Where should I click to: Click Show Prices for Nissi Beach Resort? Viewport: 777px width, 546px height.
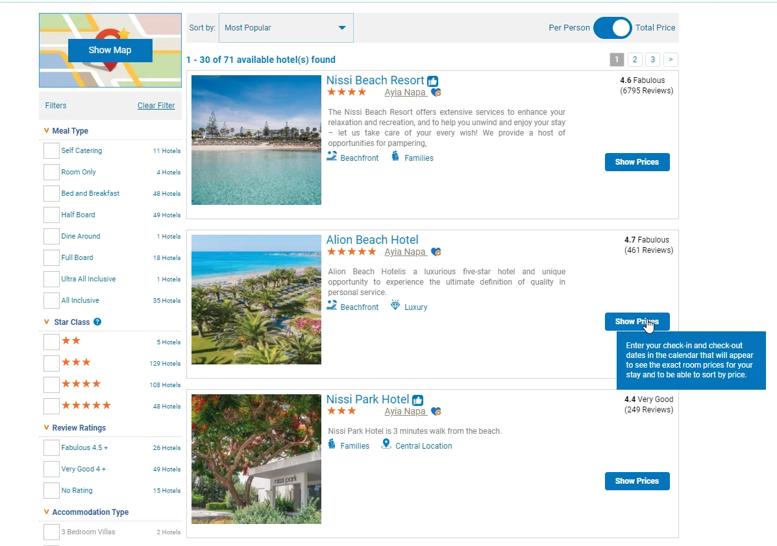(x=637, y=162)
